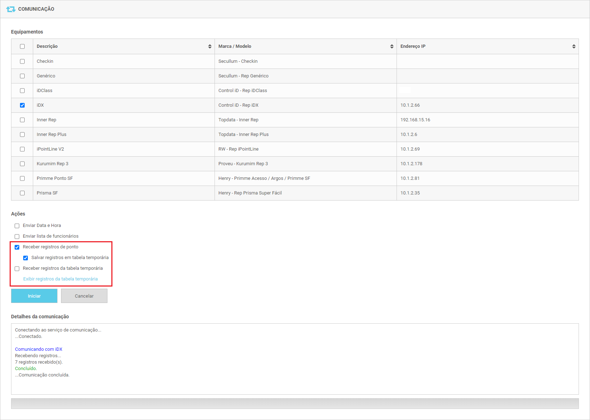This screenshot has width=590, height=420.
Task: Select the Inner Rep Plus description cell
Action: pyautogui.click(x=124, y=135)
